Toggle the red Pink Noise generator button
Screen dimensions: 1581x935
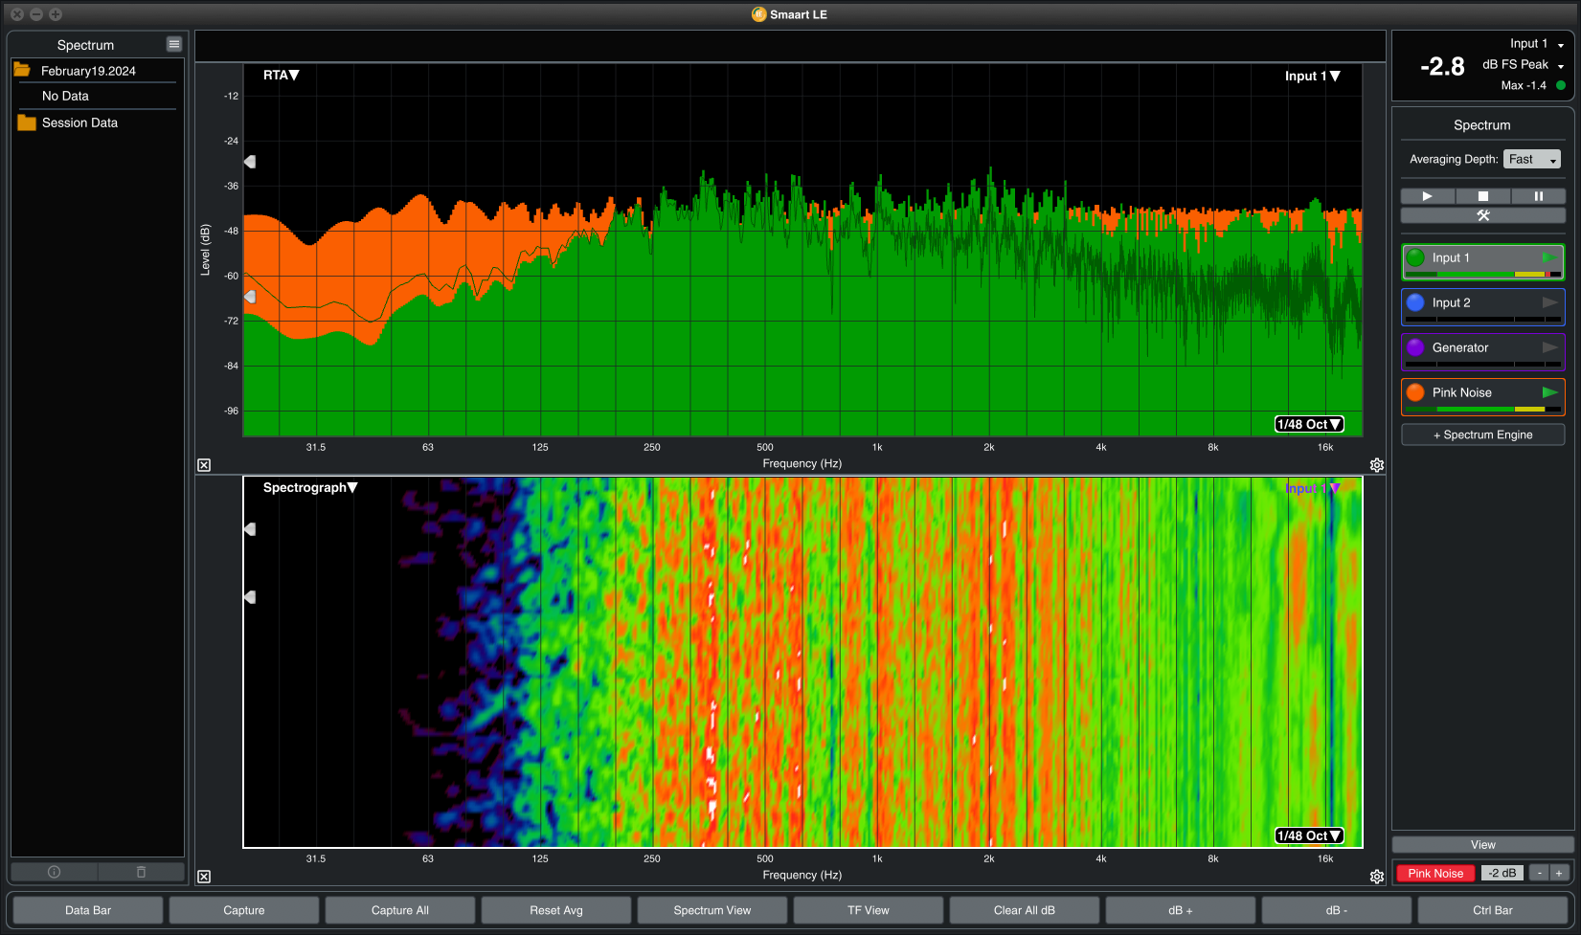1435,873
